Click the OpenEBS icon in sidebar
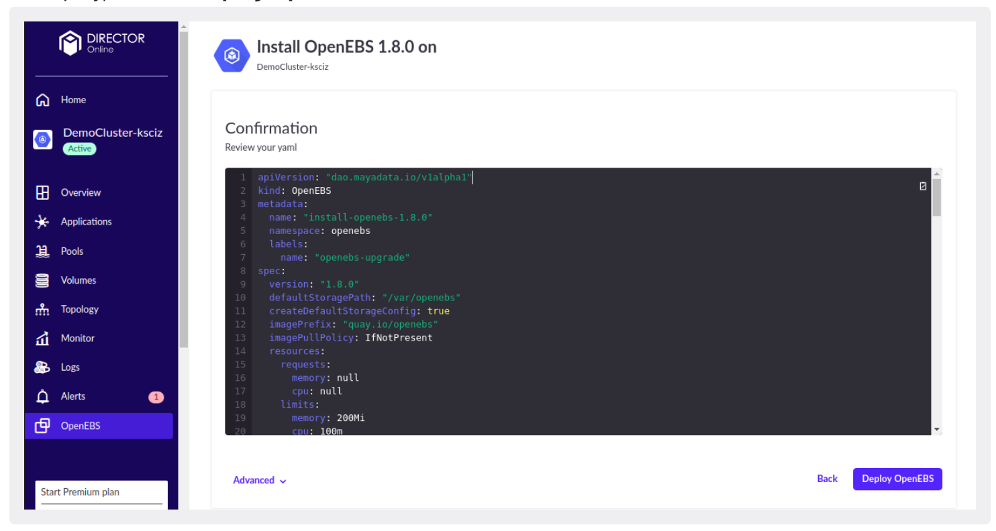Viewport: 996px width, 531px height. 42,426
